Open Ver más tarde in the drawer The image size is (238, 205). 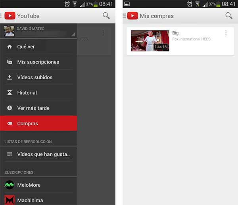pos(38,108)
